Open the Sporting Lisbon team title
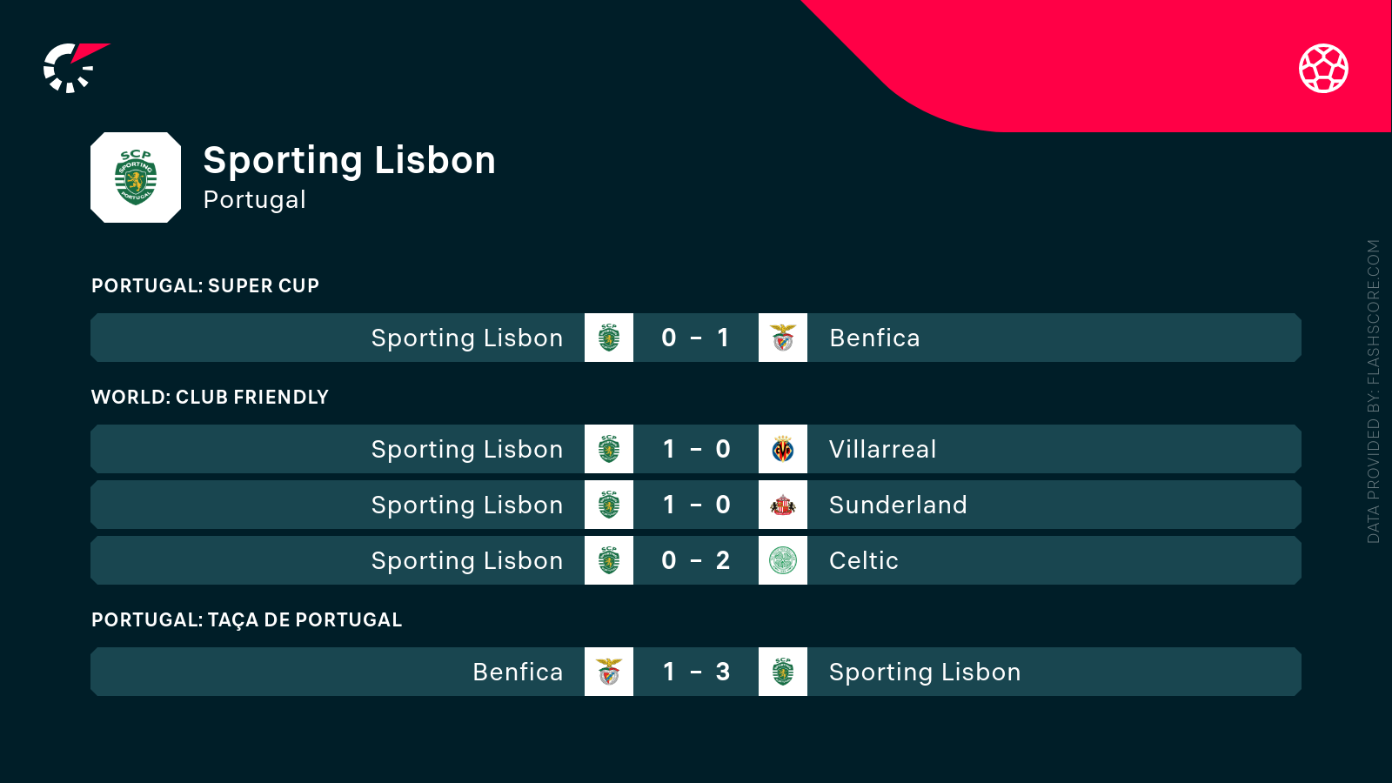Image resolution: width=1392 pixels, height=783 pixels. (x=349, y=161)
